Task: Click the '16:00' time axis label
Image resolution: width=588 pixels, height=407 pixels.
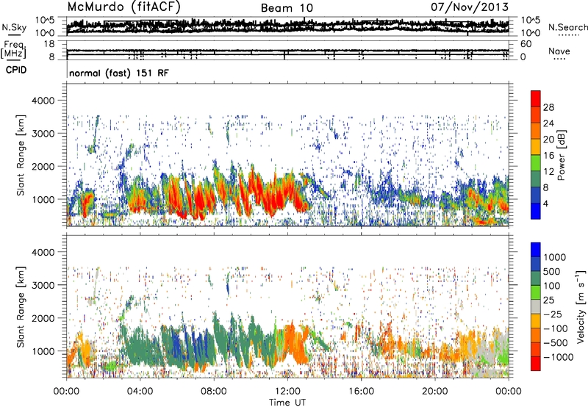Action: [x=361, y=391]
